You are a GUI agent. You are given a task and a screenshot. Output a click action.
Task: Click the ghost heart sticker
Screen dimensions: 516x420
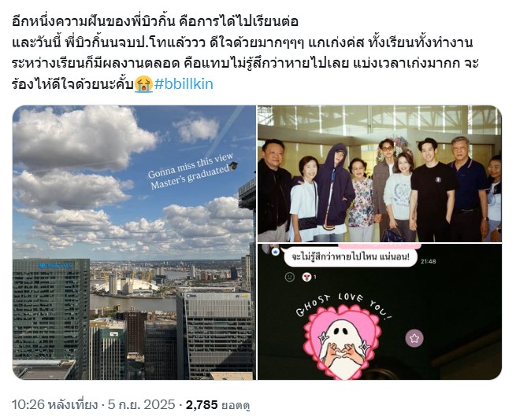(342, 341)
